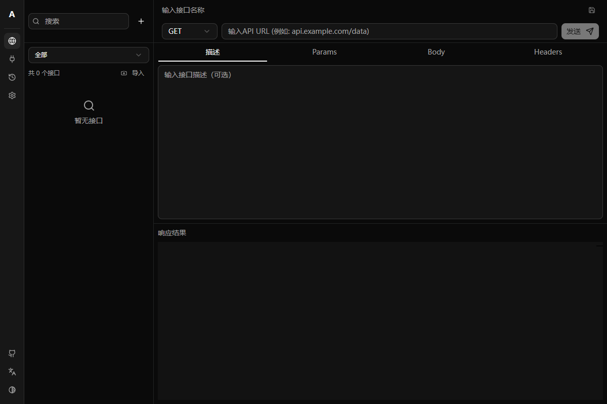Click the interface description text area
The width and height of the screenshot is (607, 404).
click(x=380, y=142)
